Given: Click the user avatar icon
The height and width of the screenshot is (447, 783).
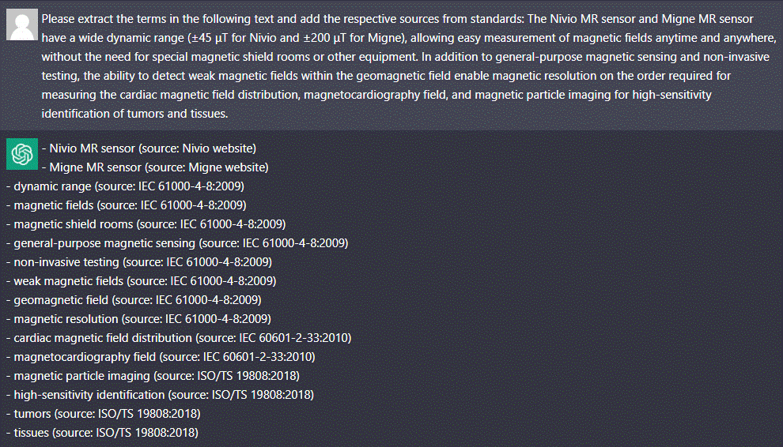Looking at the screenshot, I should [21, 24].
